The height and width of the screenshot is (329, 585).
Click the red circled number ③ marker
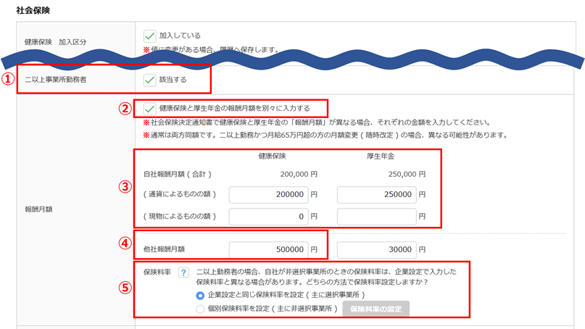click(125, 185)
